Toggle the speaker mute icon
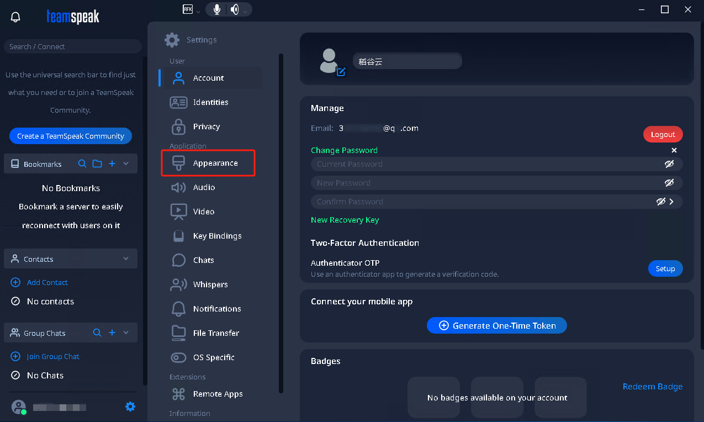The width and height of the screenshot is (704, 422). pyautogui.click(x=235, y=9)
